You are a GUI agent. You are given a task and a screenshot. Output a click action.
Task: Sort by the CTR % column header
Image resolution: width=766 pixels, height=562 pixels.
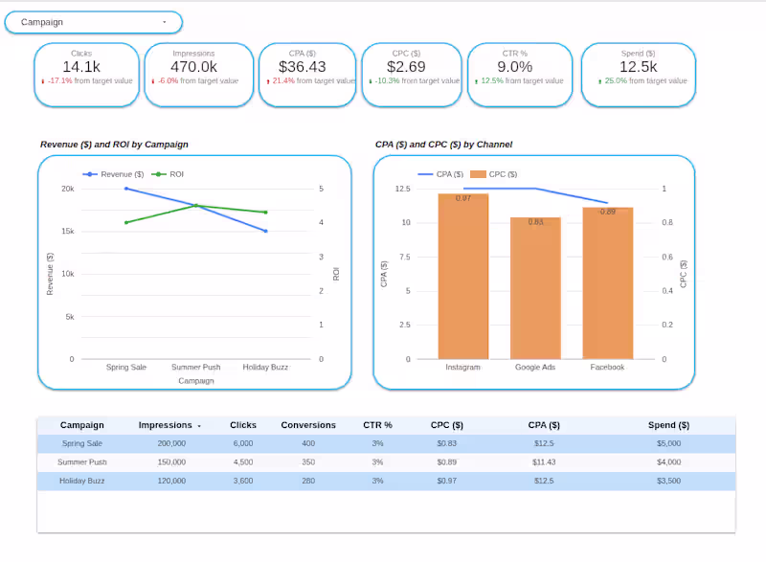(377, 425)
